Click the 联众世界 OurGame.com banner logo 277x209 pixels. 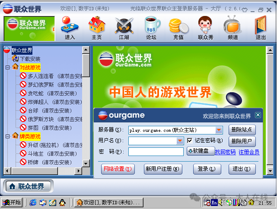point(29,28)
